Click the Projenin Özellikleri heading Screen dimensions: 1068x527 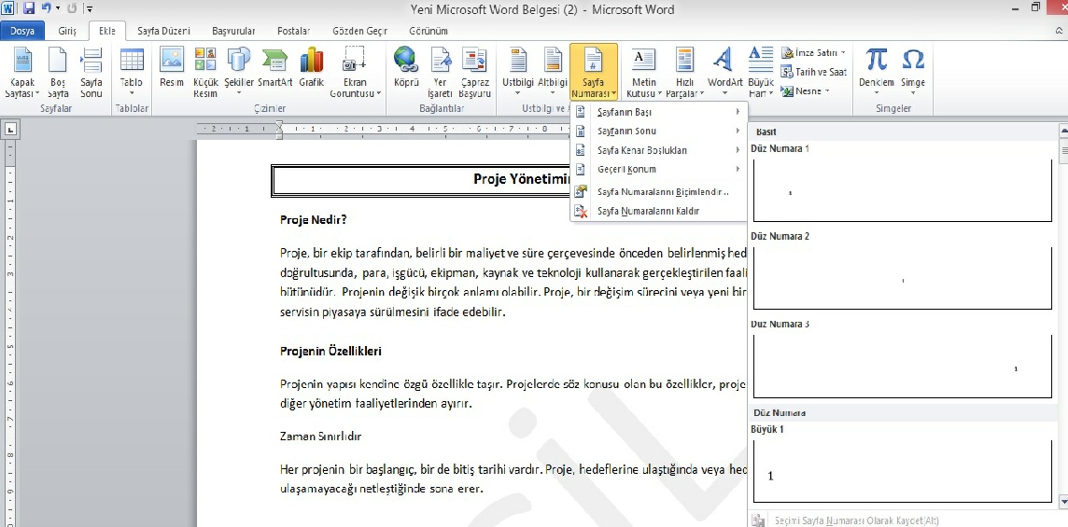coord(330,352)
